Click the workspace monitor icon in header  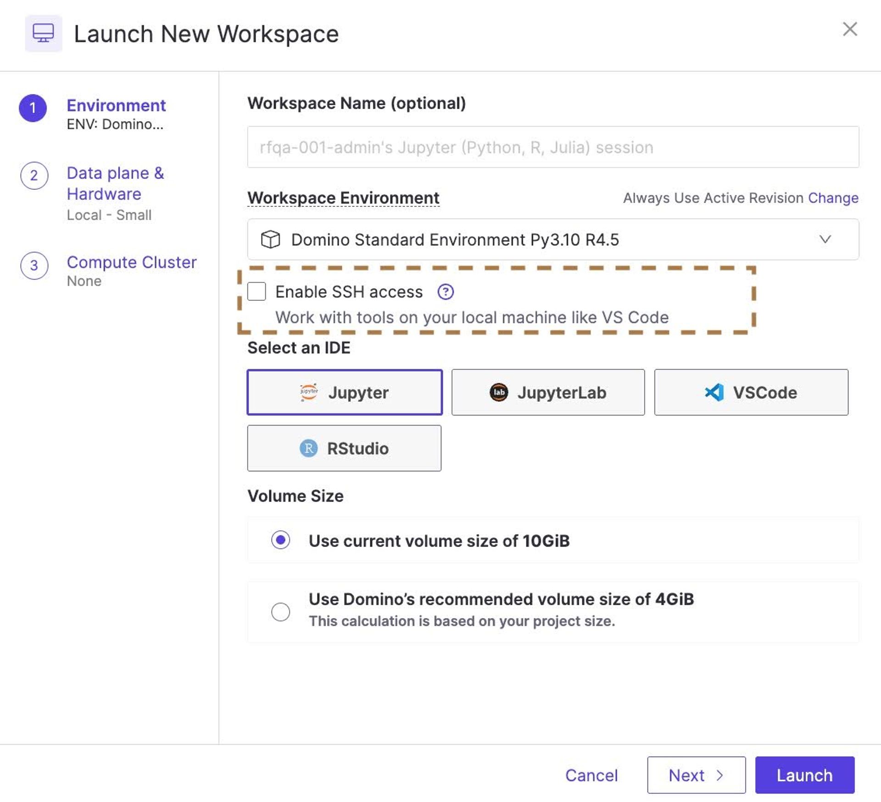coord(44,33)
